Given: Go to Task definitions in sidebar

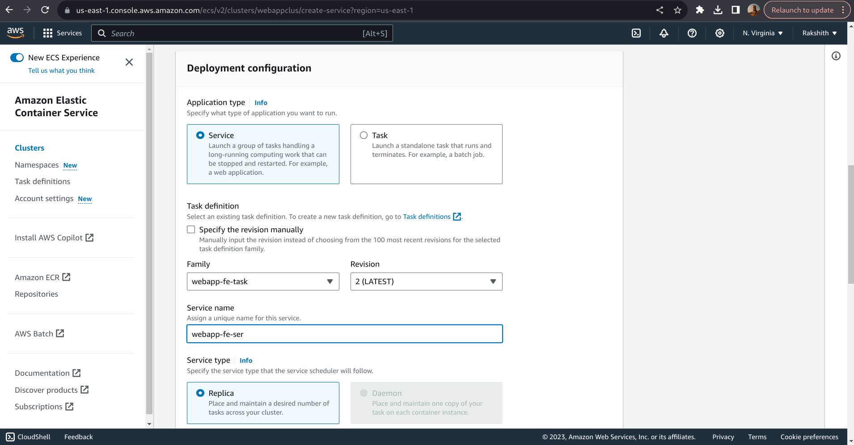Looking at the screenshot, I should click(42, 181).
